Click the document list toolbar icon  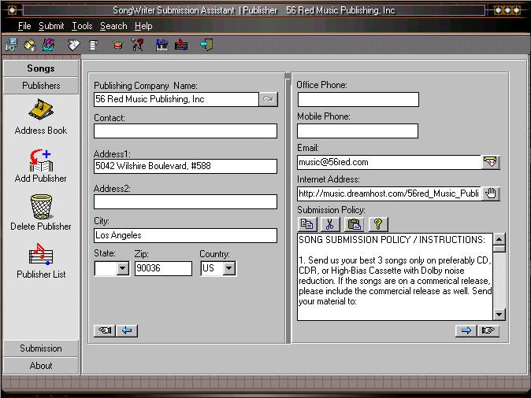[x=93, y=45]
